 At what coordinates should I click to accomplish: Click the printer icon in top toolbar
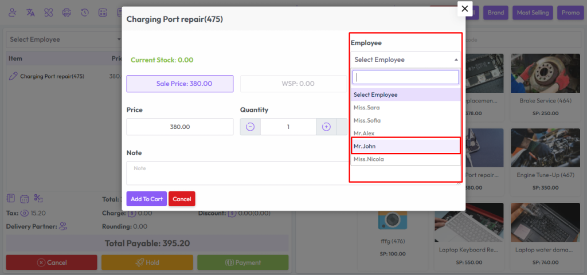[66, 13]
